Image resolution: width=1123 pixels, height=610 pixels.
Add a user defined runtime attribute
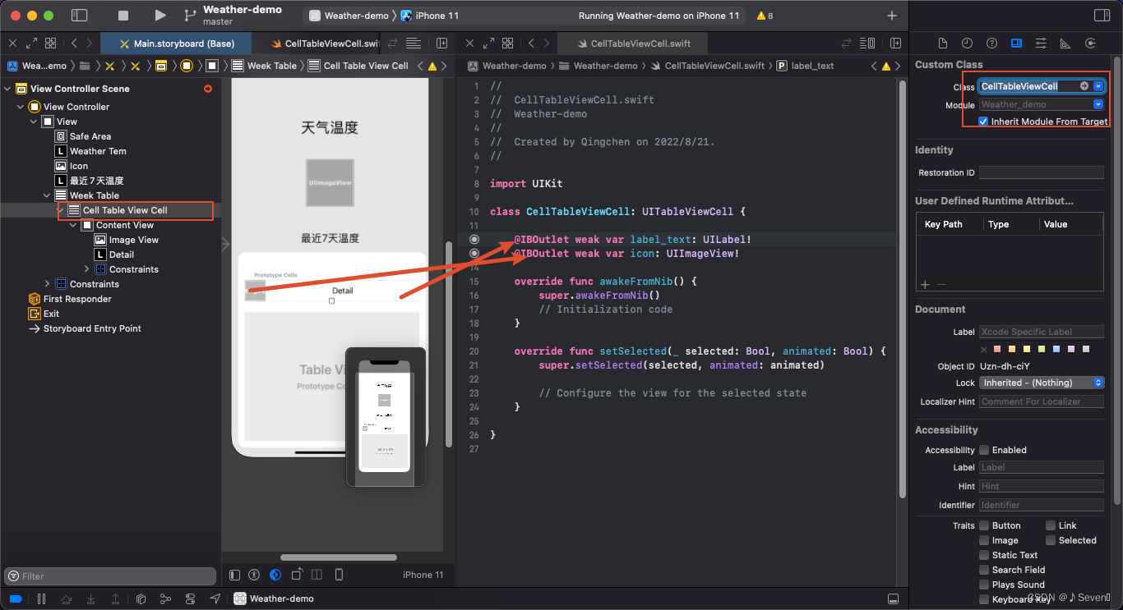click(925, 284)
